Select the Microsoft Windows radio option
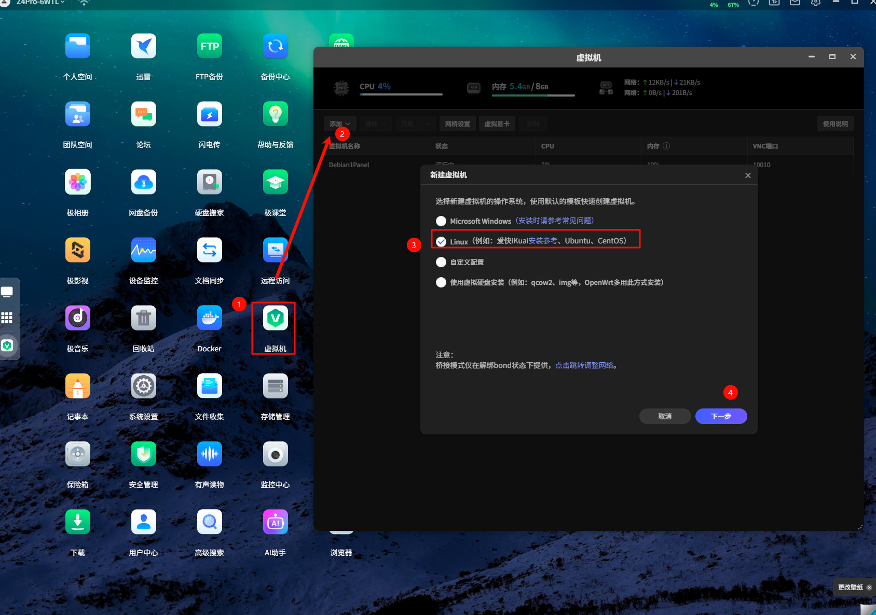This screenshot has width=876, height=615. pyautogui.click(x=441, y=221)
